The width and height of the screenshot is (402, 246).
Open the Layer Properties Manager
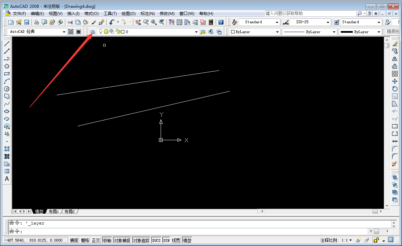(x=93, y=31)
